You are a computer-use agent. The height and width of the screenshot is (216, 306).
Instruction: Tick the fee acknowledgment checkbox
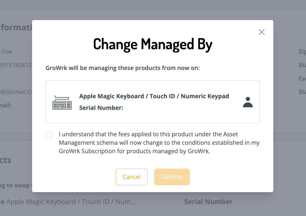coord(49,135)
